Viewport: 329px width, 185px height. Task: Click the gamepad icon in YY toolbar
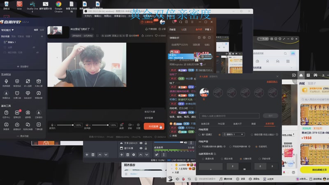(315, 75)
